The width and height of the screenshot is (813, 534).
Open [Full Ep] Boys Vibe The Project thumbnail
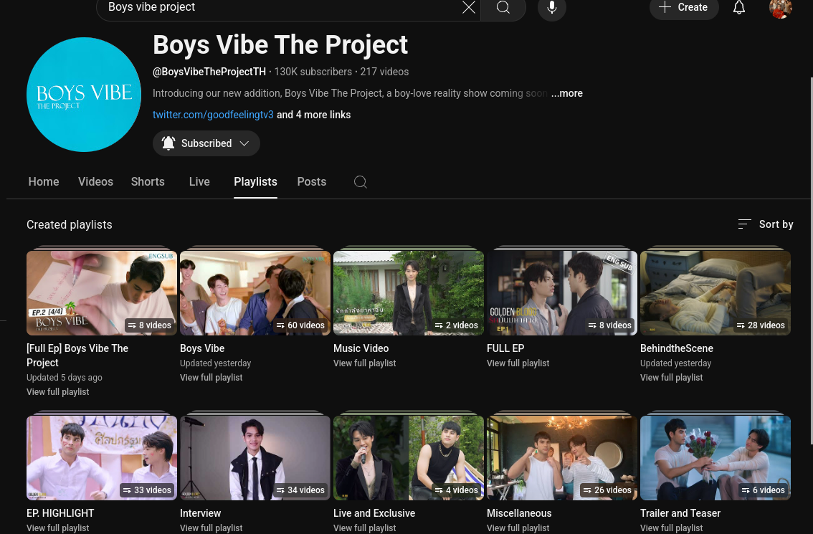[102, 293]
